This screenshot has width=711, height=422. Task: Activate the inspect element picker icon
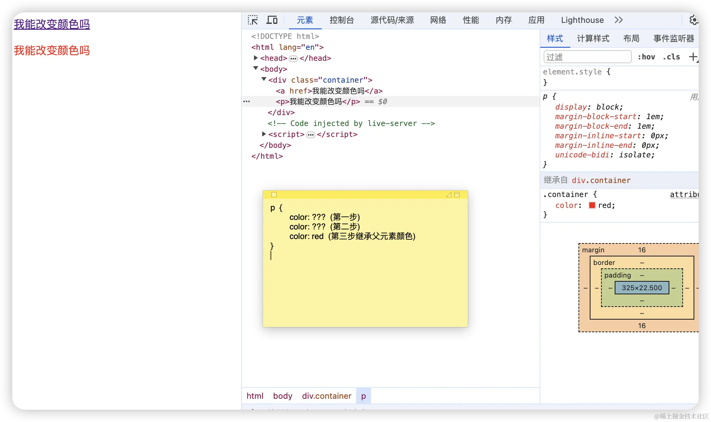pos(253,20)
